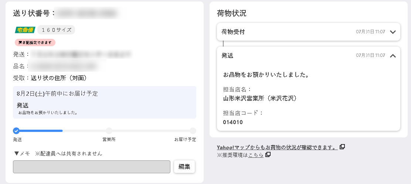Click the 宅急便 green logo icon

pos(25,30)
